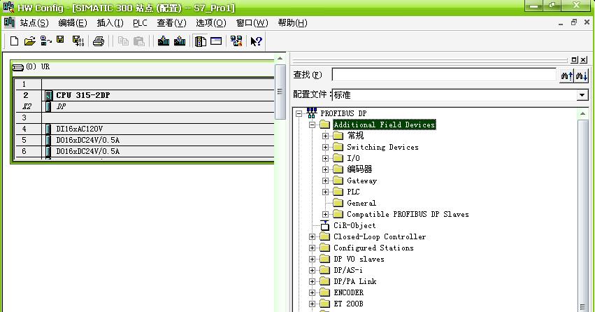The height and width of the screenshot is (312, 595).
Task: Expand DP V0 slaves folder
Action: [x=312, y=260]
